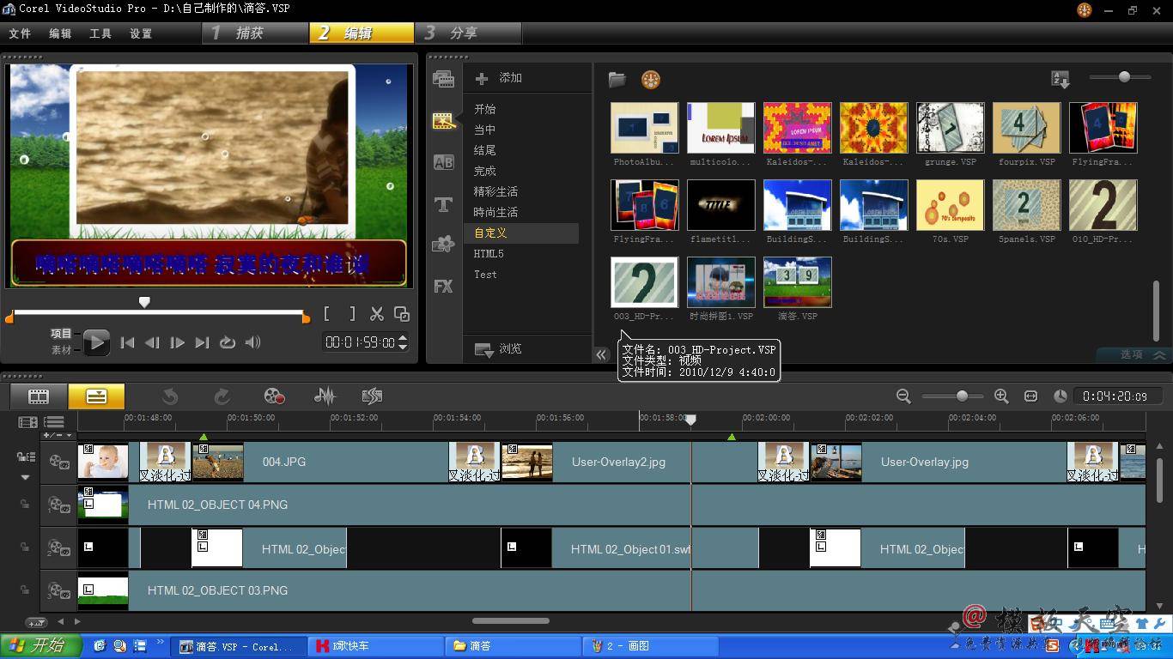The image size is (1173, 659).
Task: Select 项目 (Project) playback mode
Action: coord(61,334)
